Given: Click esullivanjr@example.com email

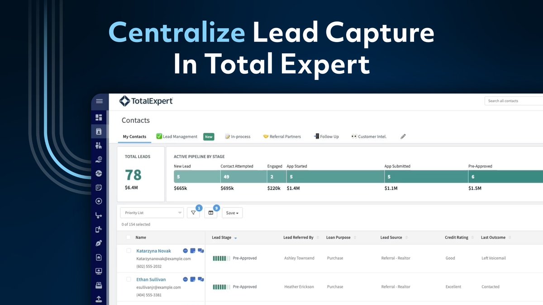Looking at the screenshot, I should [158, 287].
